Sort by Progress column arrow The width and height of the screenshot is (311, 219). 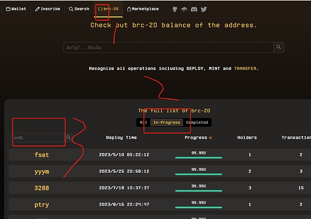tap(210, 138)
